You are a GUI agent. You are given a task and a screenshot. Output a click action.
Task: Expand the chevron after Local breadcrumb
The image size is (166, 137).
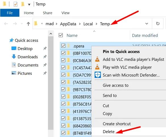96,24
